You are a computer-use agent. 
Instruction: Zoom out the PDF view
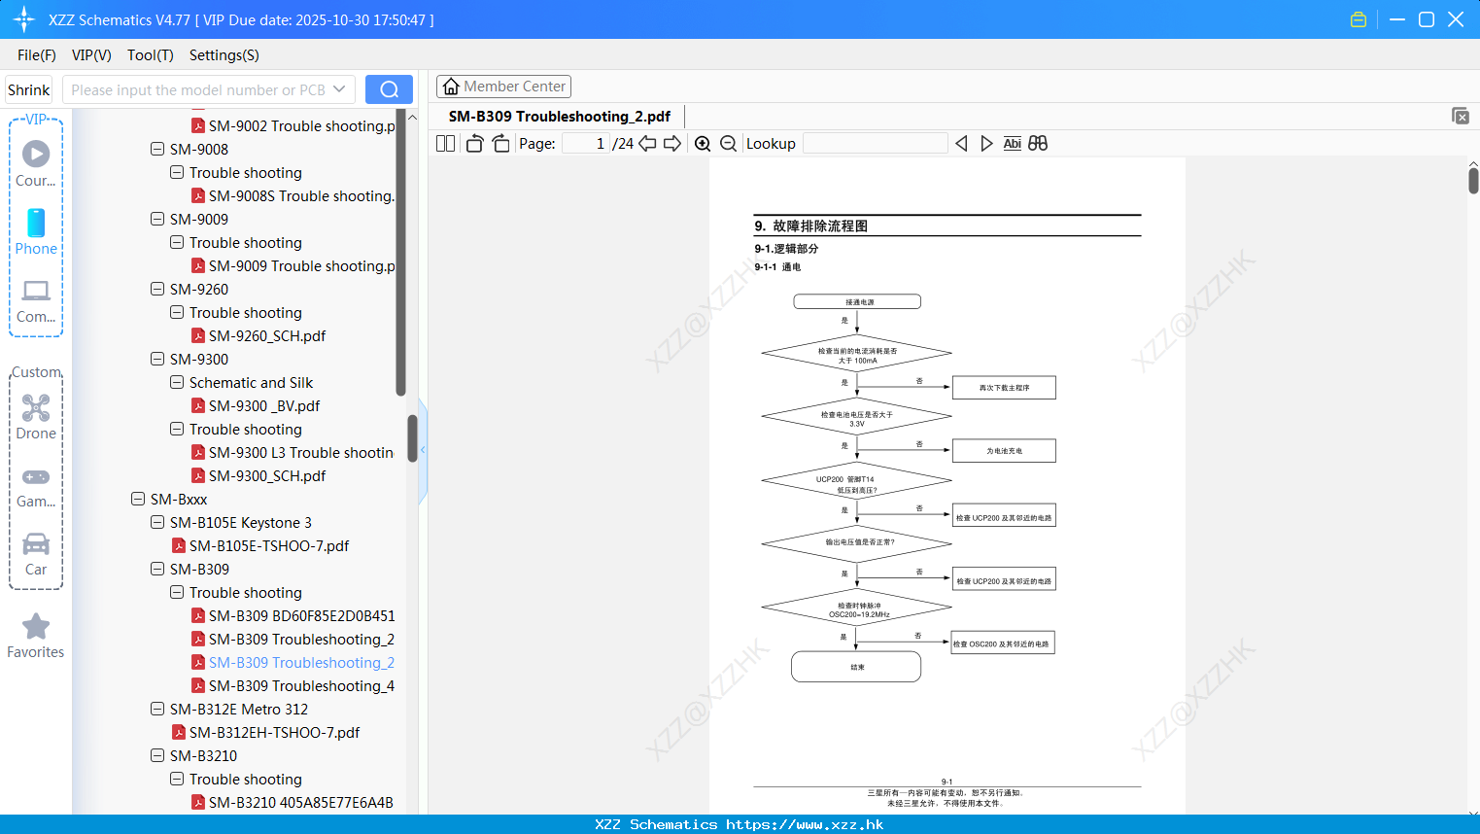(x=729, y=144)
